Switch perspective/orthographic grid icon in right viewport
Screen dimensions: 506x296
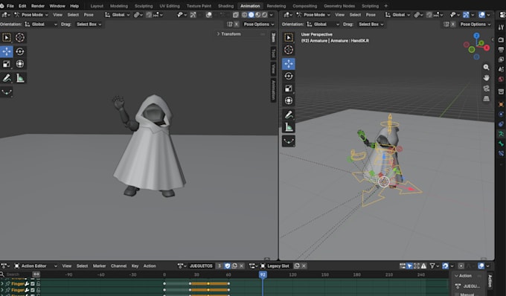pyautogui.click(x=486, y=99)
